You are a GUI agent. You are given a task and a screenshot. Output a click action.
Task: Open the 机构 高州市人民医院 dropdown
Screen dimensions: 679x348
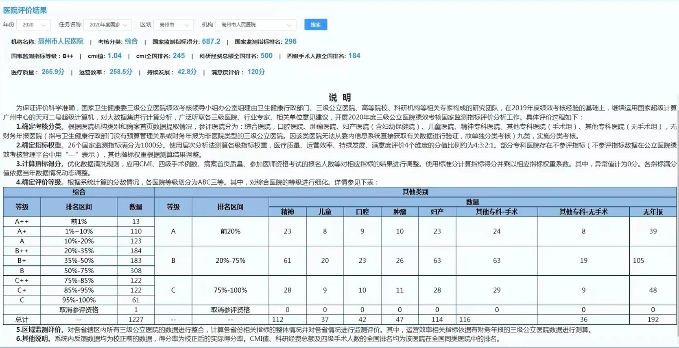click(255, 25)
